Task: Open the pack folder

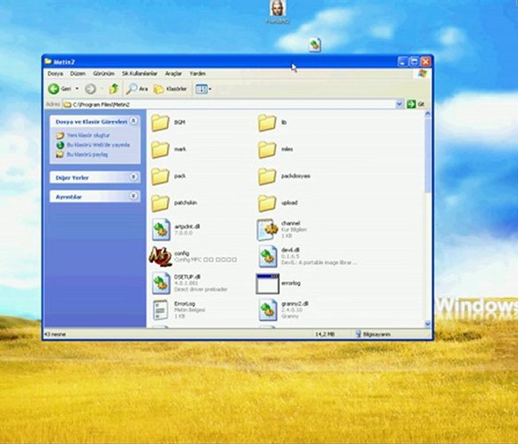Action: [x=160, y=176]
